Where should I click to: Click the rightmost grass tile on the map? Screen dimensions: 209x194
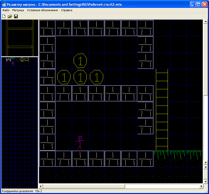click(x=194, y=159)
